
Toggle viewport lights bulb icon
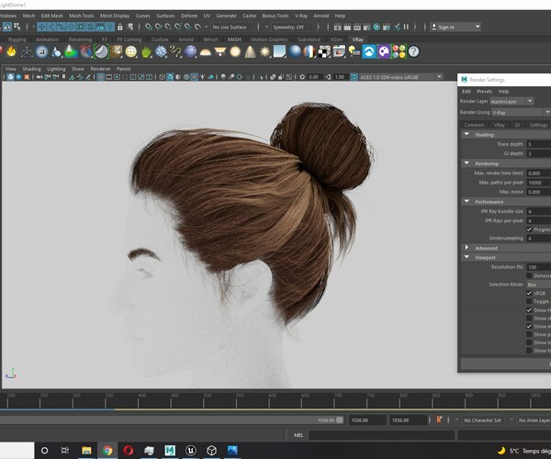coord(202,77)
